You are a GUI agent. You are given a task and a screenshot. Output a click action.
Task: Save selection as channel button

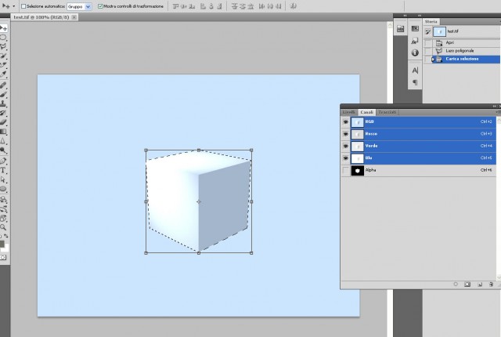(x=467, y=284)
